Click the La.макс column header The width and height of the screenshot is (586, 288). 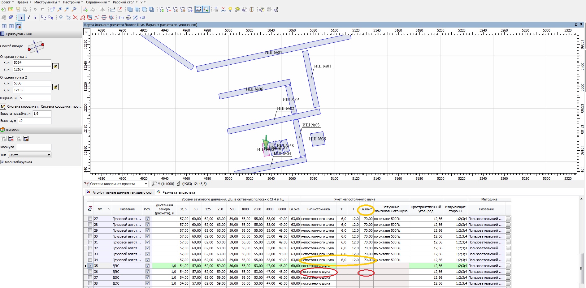[x=366, y=209]
